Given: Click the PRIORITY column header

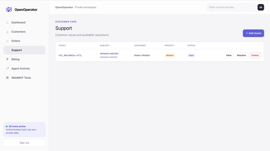Looking at the screenshot, I should (170, 46).
